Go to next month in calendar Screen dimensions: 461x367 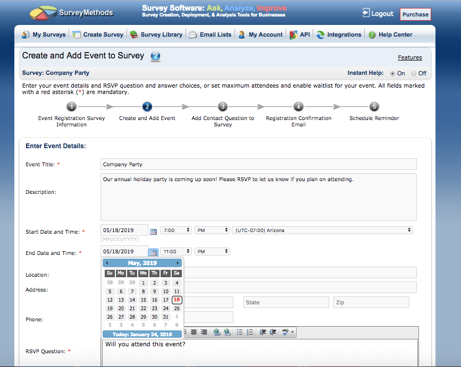click(178, 263)
